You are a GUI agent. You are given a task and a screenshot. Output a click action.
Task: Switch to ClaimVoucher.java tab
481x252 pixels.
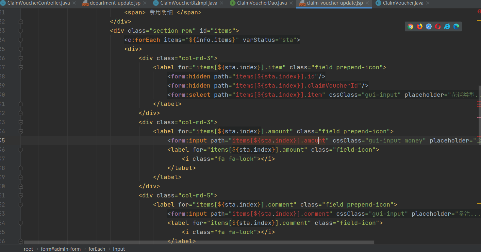tap(403, 3)
